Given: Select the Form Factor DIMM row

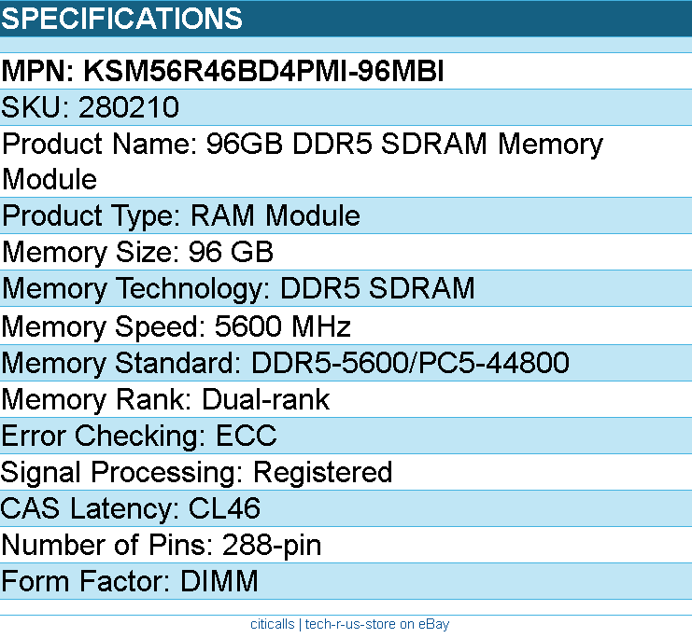Looking at the screenshot, I should 129,582.
